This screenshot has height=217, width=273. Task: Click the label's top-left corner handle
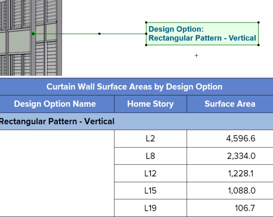[146, 23]
